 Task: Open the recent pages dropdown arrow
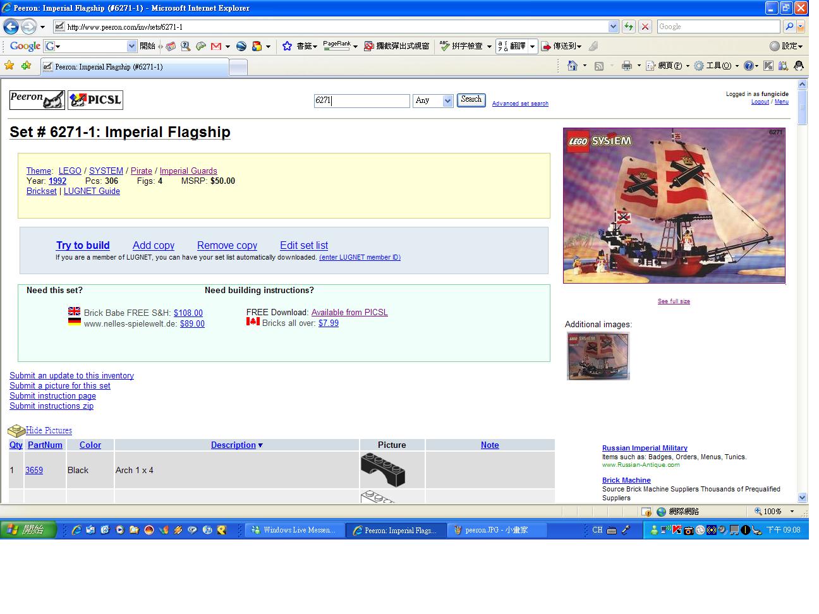42,27
